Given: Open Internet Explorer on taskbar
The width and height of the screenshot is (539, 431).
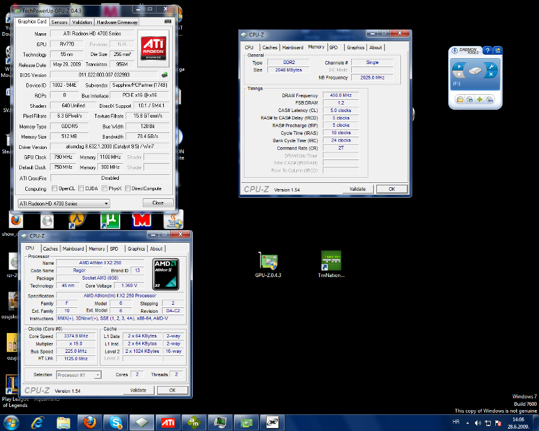Looking at the screenshot, I should point(37,422).
